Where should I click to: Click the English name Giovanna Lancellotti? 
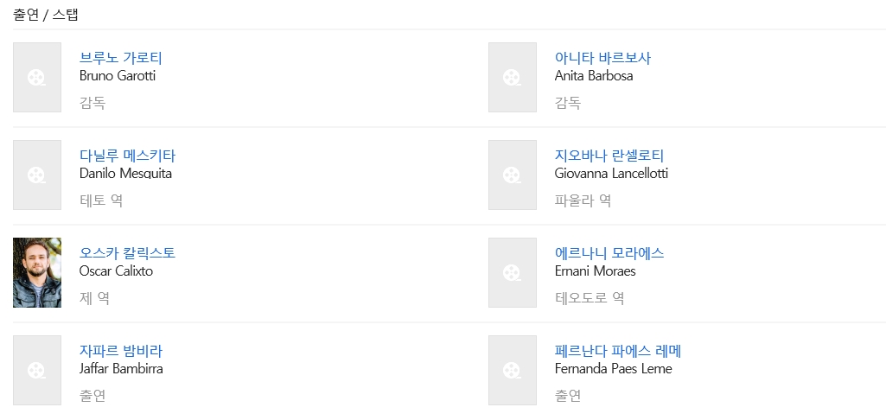(x=611, y=174)
